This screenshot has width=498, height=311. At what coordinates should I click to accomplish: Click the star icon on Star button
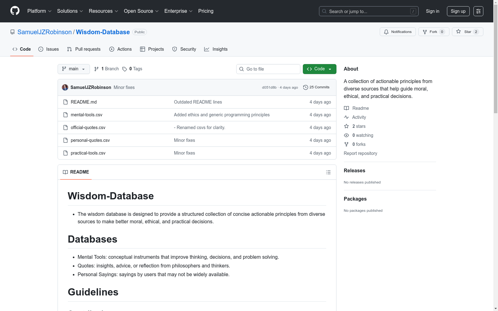[458, 31]
